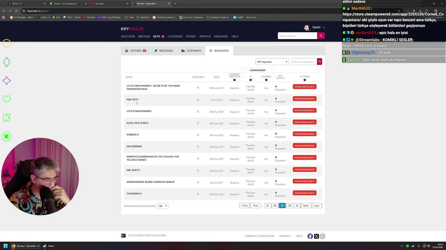Click the Channel info icon

tap(266, 80)
